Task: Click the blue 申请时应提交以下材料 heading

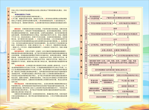Action: coord(23,15)
